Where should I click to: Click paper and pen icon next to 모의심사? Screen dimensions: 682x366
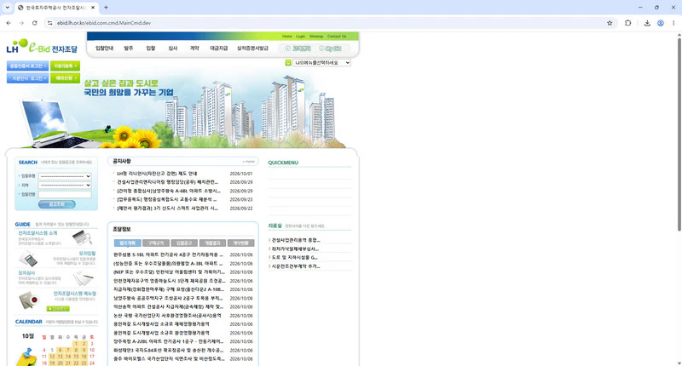(83, 277)
